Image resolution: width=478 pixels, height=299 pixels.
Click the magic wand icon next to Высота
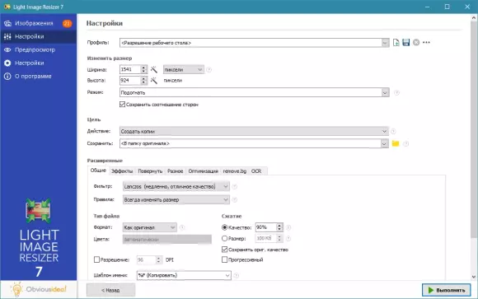(x=154, y=81)
